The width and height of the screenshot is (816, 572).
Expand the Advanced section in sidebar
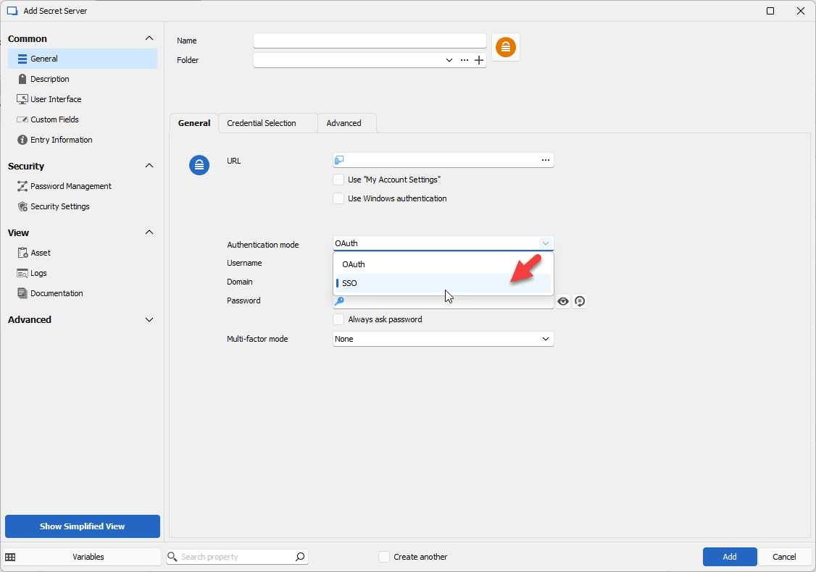pyautogui.click(x=149, y=319)
